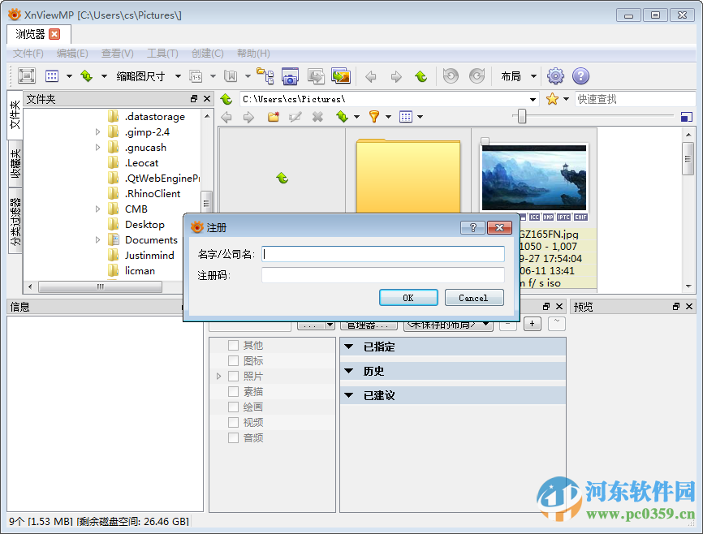Click the Help question mark icon
This screenshot has height=534, width=703.
click(x=583, y=76)
